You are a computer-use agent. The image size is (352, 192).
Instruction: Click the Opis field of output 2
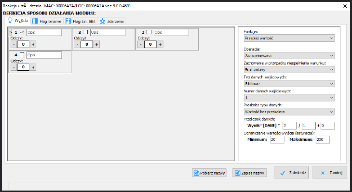click(108, 32)
